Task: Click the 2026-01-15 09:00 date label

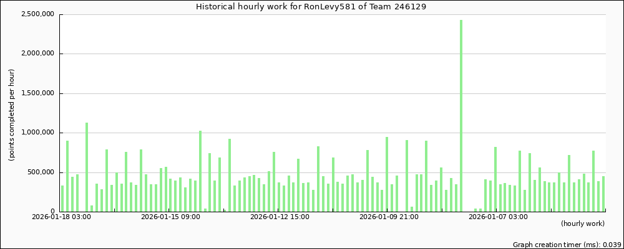Action: 171,217
